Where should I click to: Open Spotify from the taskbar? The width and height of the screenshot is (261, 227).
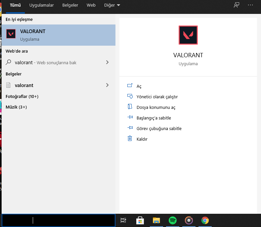tap(173, 220)
